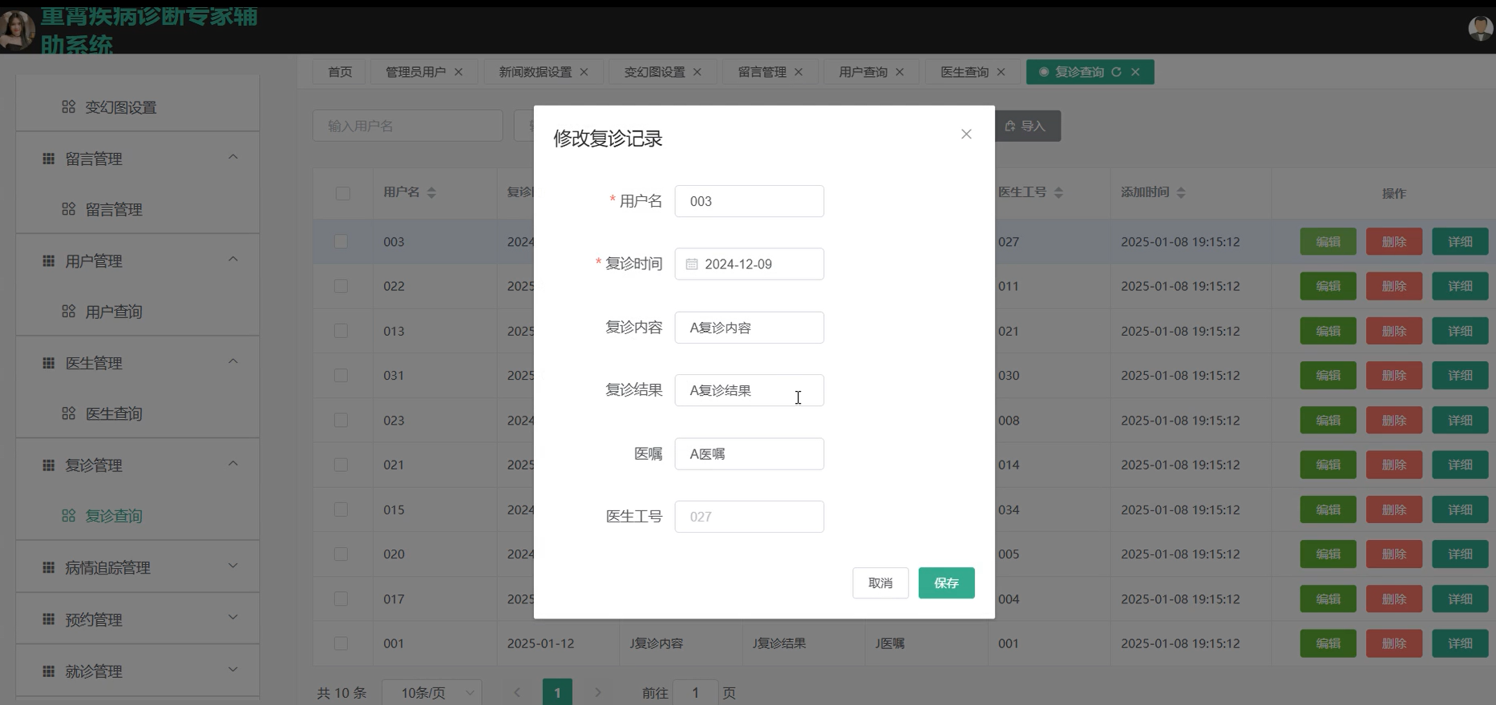Select page number 1 in pagination

(x=557, y=692)
